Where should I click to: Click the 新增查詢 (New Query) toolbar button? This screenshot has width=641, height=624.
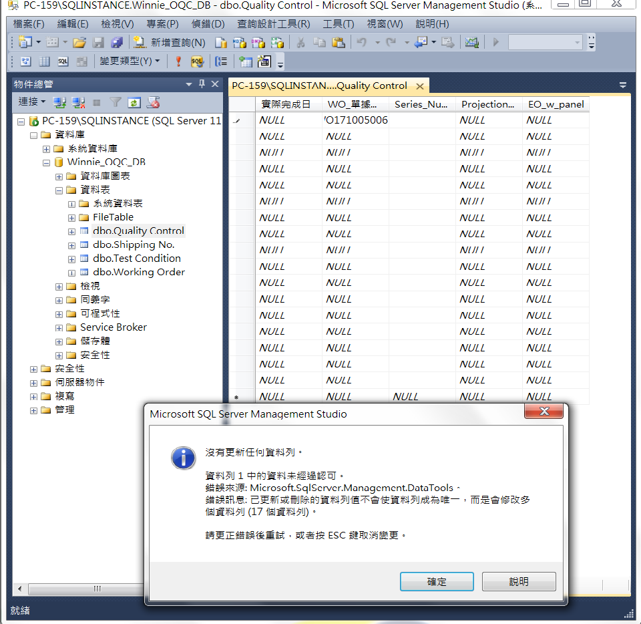(169, 42)
